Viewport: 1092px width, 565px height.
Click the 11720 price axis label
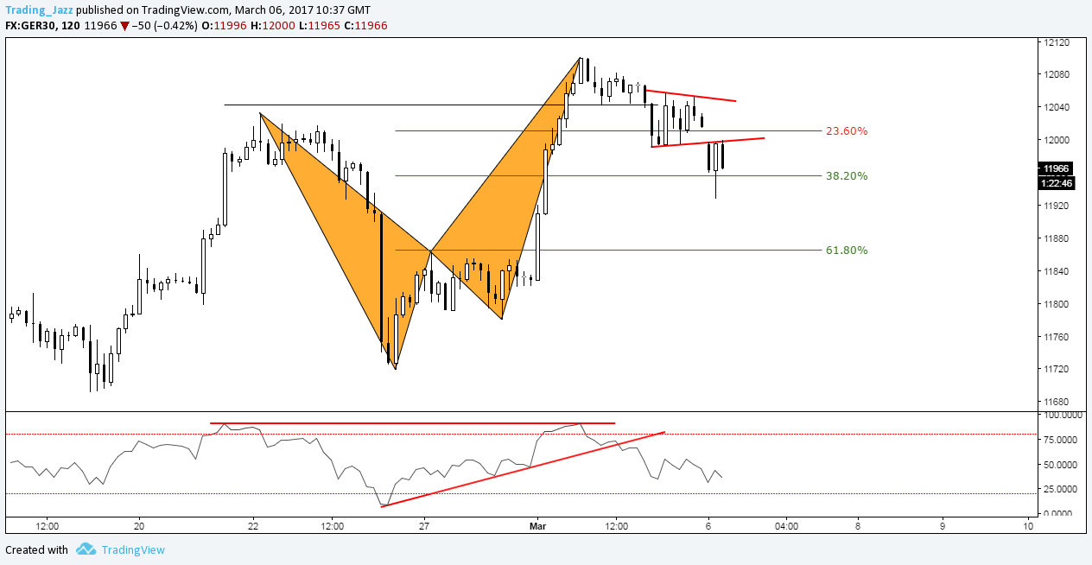1057,369
